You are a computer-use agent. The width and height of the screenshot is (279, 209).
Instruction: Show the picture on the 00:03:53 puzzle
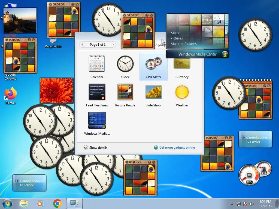click(x=150, y=162)
